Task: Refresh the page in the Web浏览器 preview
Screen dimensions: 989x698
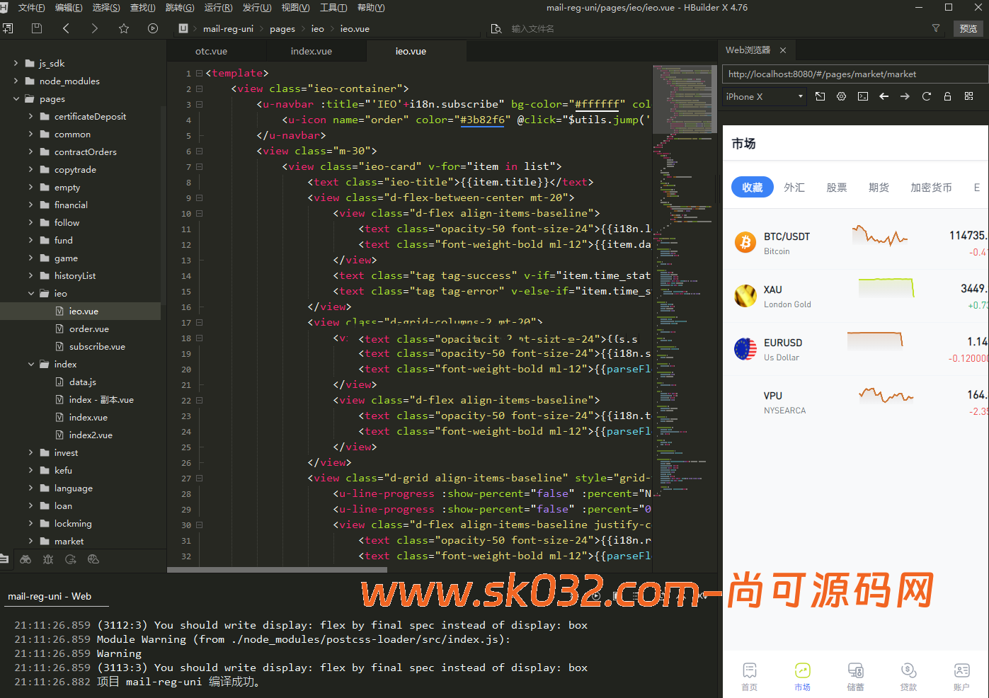Action: tap(927, 96)
